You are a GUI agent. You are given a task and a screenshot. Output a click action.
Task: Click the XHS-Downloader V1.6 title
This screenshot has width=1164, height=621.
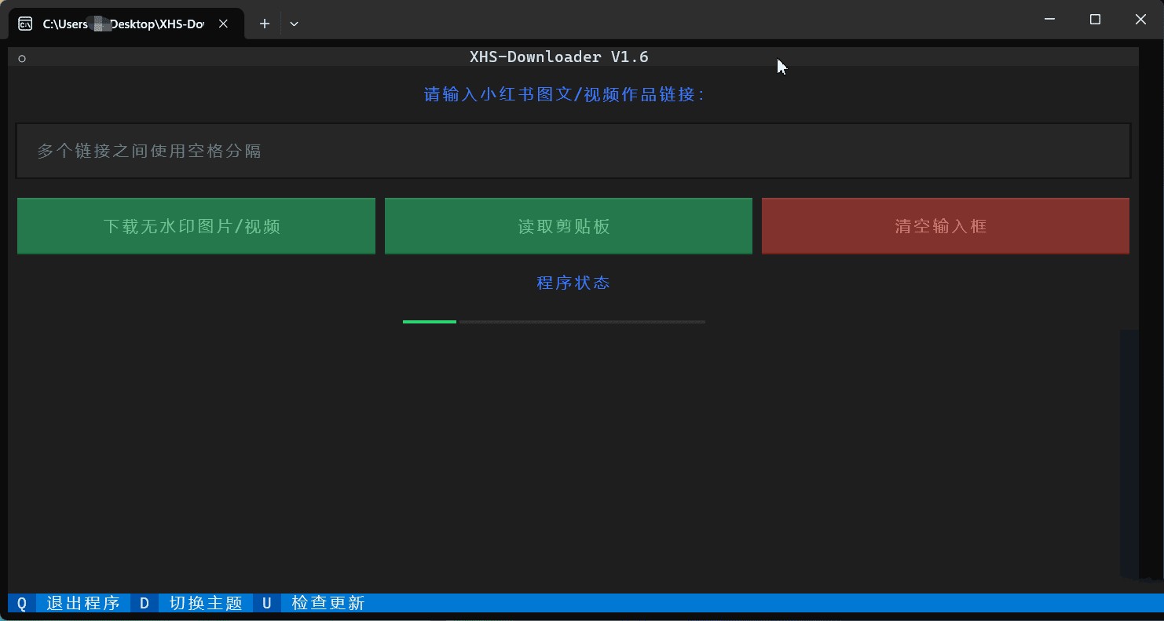click(559, 57)
